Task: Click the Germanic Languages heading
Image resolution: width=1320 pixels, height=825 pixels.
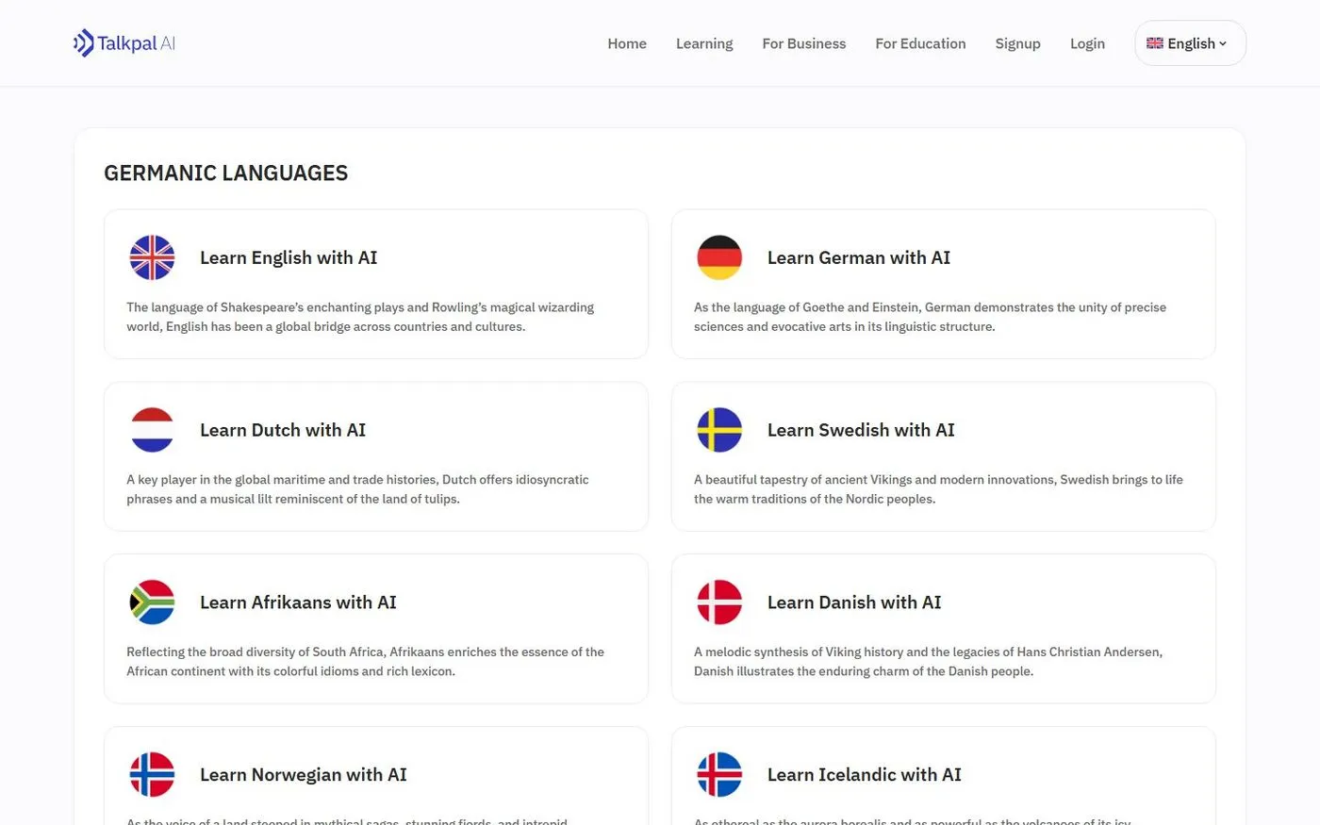Action: 226,173
